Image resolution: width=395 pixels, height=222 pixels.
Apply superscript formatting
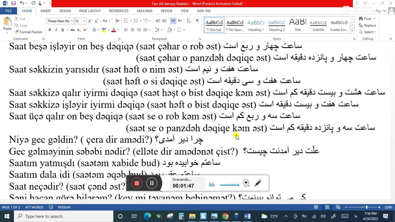pos(85,30)
